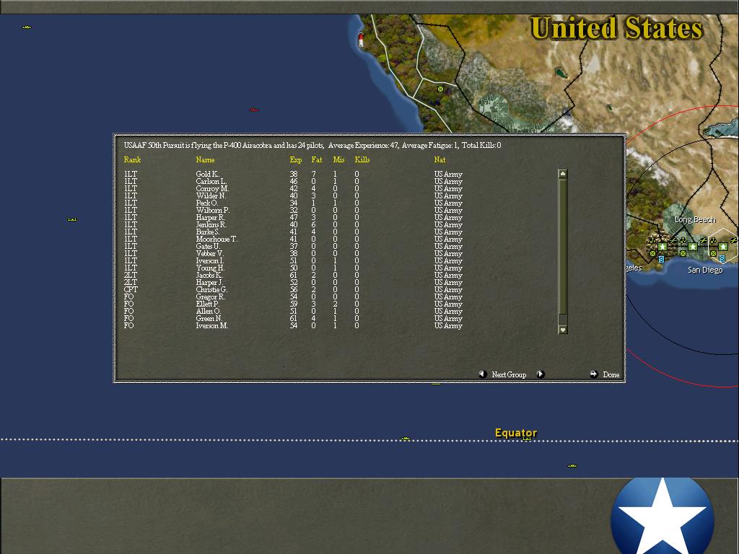Select pilot Harper R. row
The width and height of the screenshot is (739, 554).
293,217
